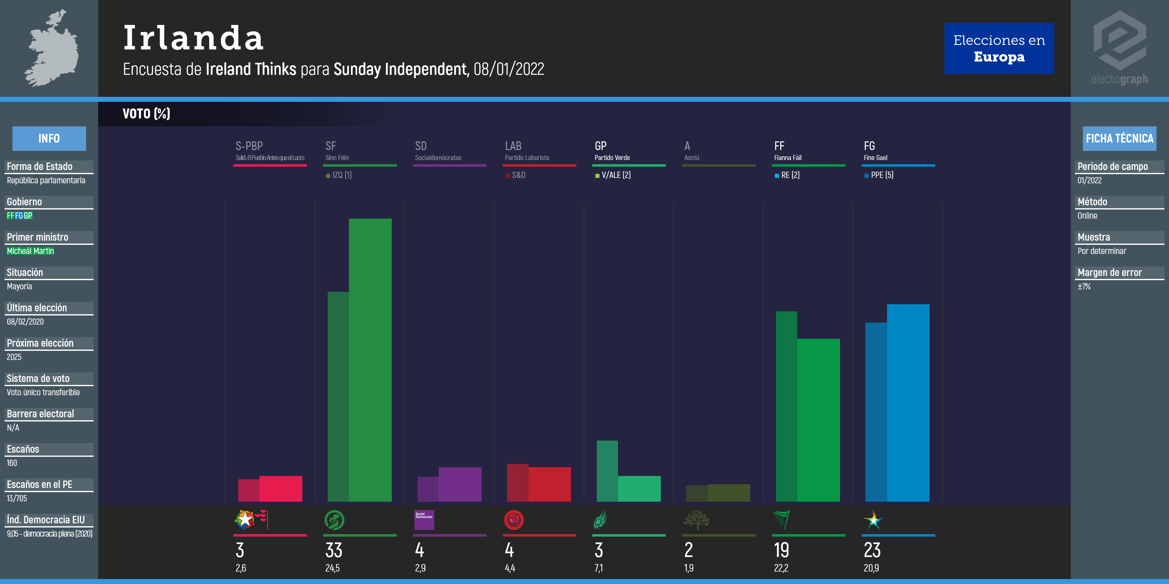Open the FICHA TÉCNICA tab
Image resolution: width=1169 pixels, height=584 pixels.
click(x=1119, y=138)
